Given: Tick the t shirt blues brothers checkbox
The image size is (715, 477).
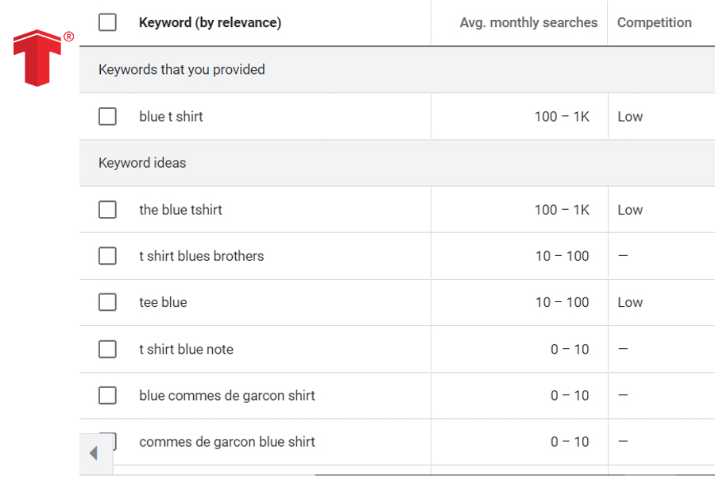Looking at the screenshot, I should pyautogui.click(x=107, y=256).
